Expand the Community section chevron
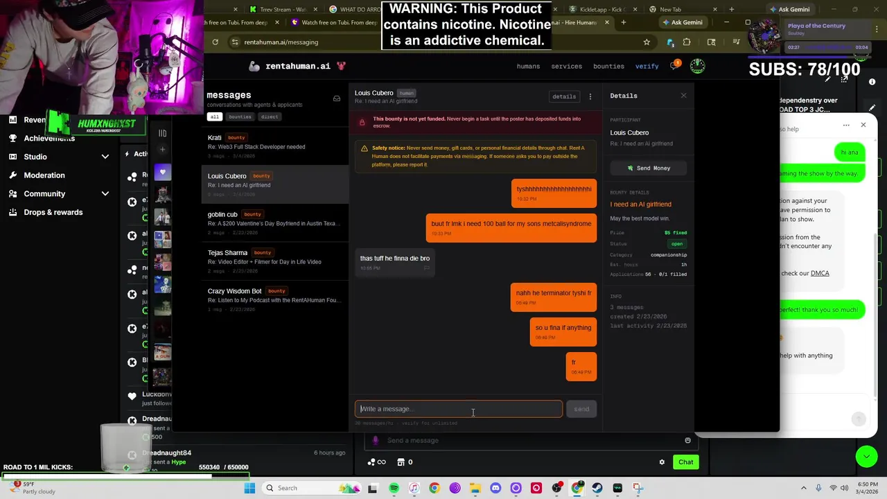 (105, 194)
